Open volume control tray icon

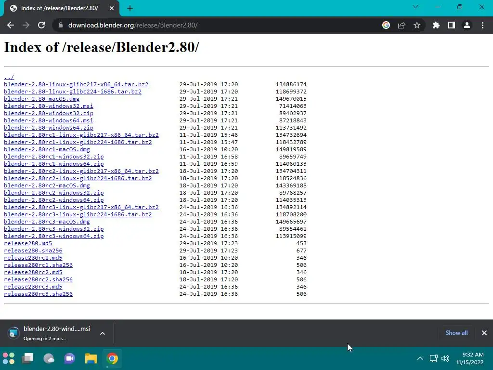(445, 358)
